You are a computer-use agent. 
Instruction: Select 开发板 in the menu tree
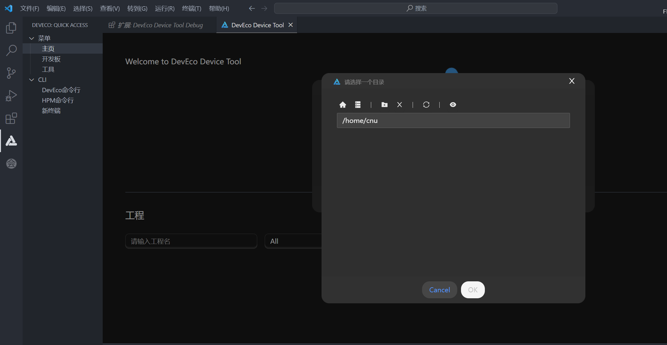point(51,59)
